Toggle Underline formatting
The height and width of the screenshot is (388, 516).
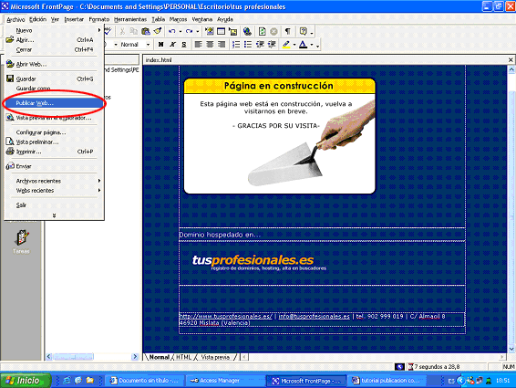[184, 44]
